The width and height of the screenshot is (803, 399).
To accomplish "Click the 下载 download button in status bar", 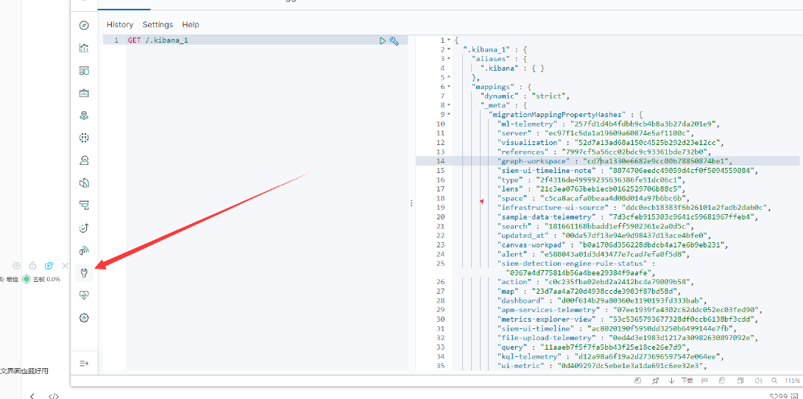I will (682, 381).
